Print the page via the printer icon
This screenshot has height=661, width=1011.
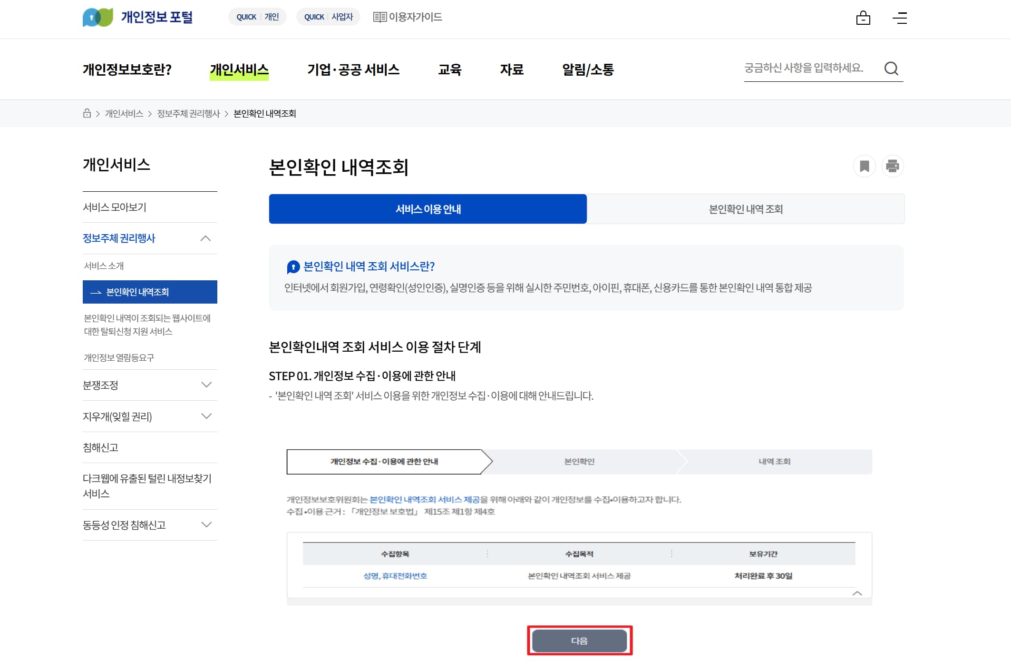pyautogui.click(x=893, y=166)
